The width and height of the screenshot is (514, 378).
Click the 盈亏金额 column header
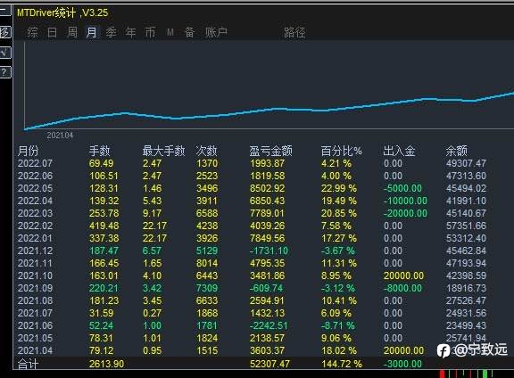tap(270, 151)
